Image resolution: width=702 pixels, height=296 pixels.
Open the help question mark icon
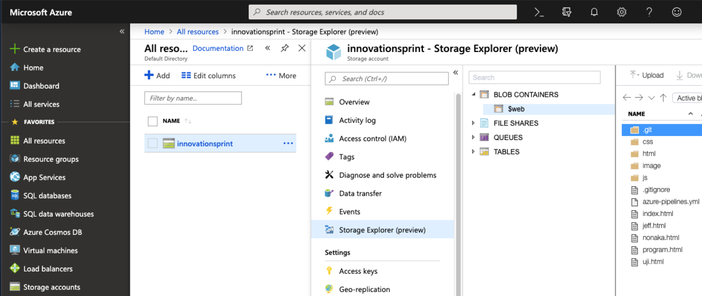coord(649,12)
